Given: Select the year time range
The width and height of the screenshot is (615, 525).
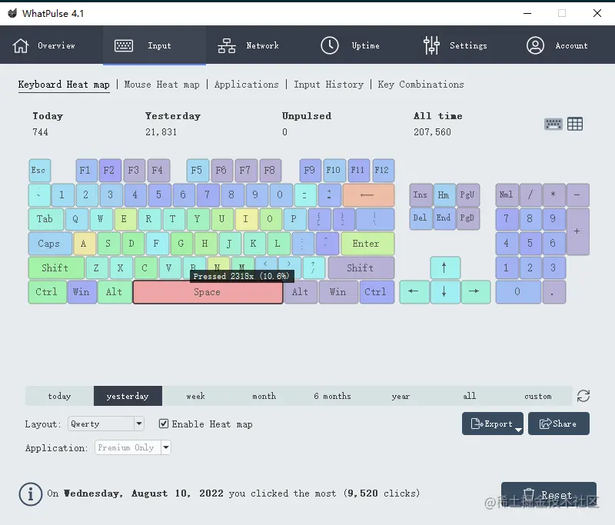Looking at the screenshot, I should [401, 396].
